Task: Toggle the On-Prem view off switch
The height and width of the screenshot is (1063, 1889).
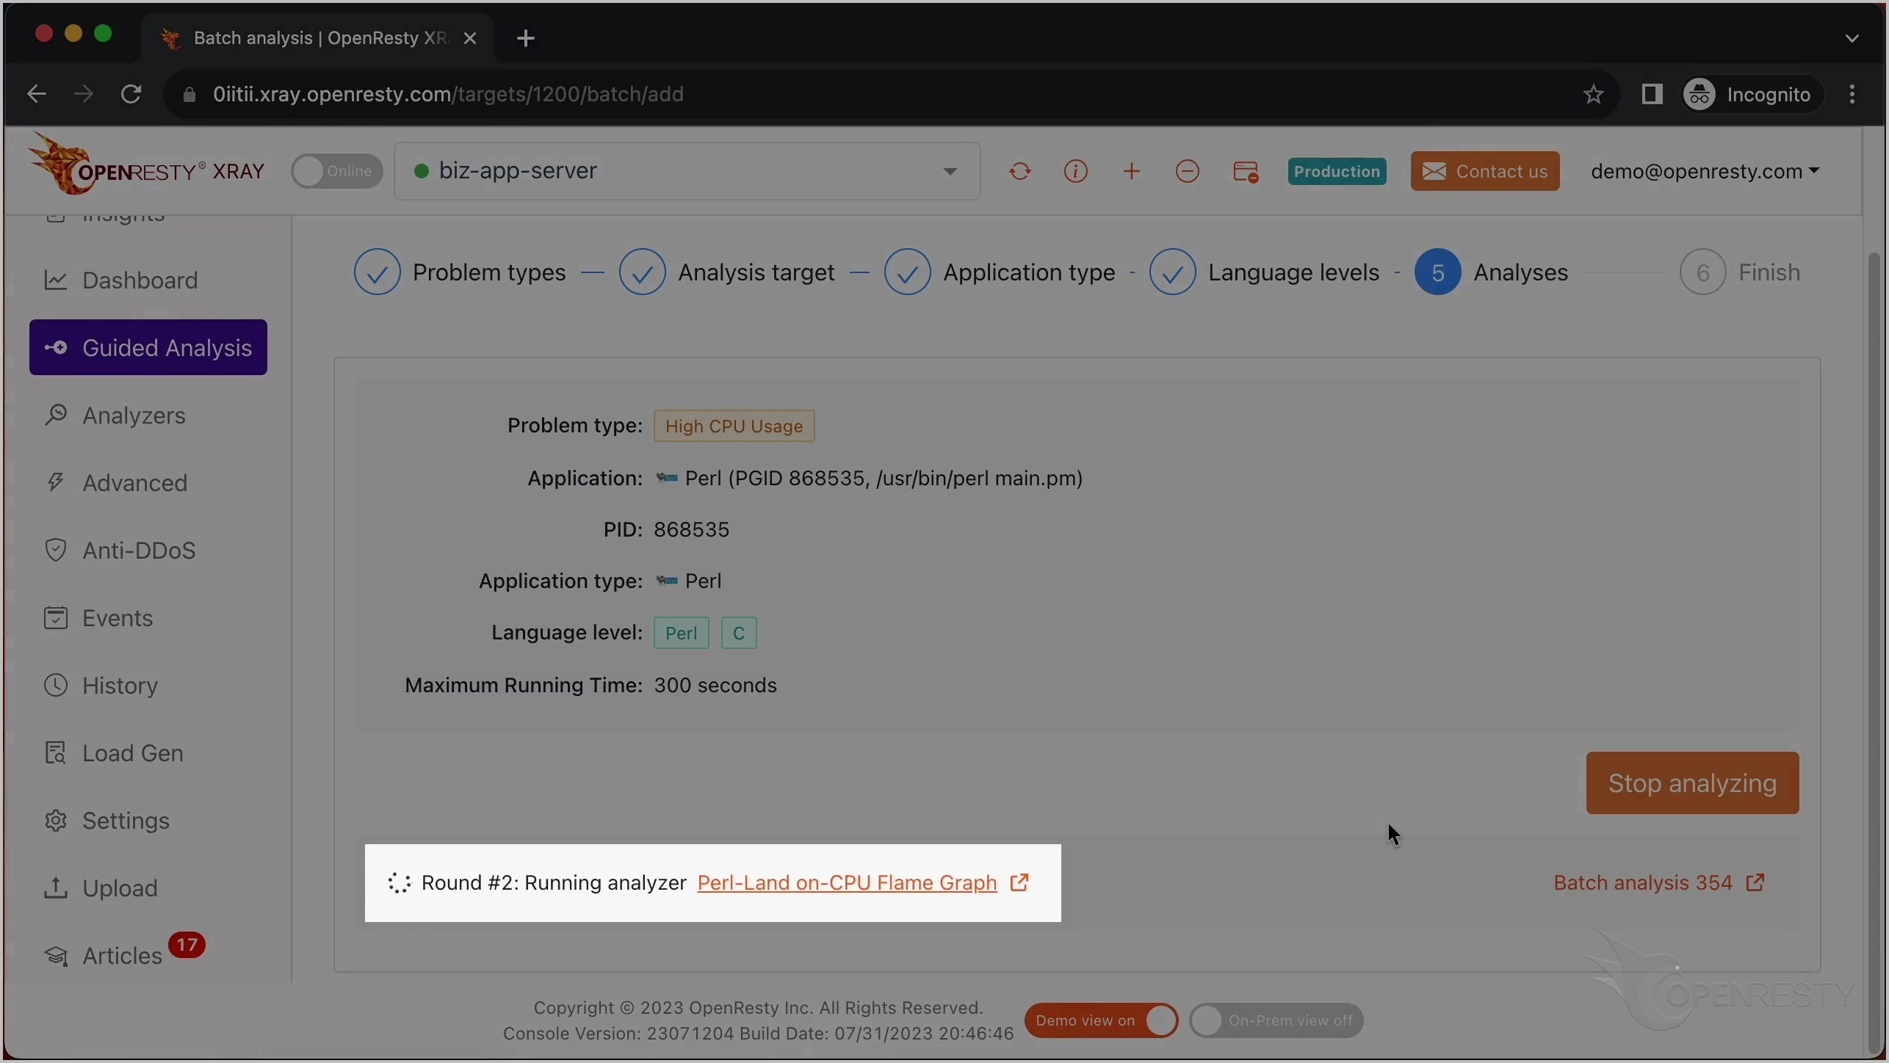Action: (x=1276, y=1020)
